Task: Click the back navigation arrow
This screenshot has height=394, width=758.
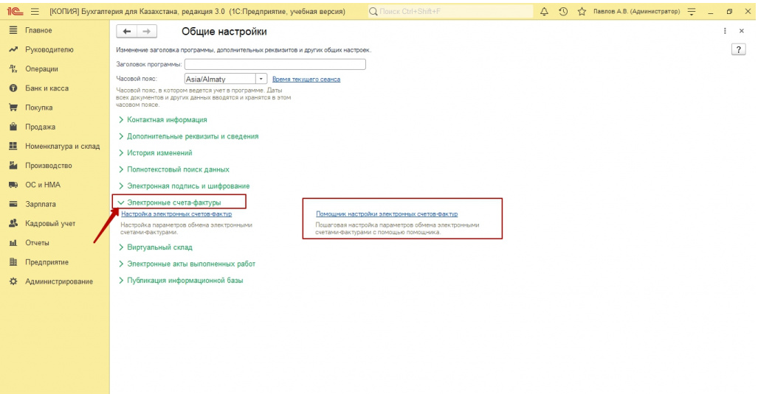Action: coord(127,31)
